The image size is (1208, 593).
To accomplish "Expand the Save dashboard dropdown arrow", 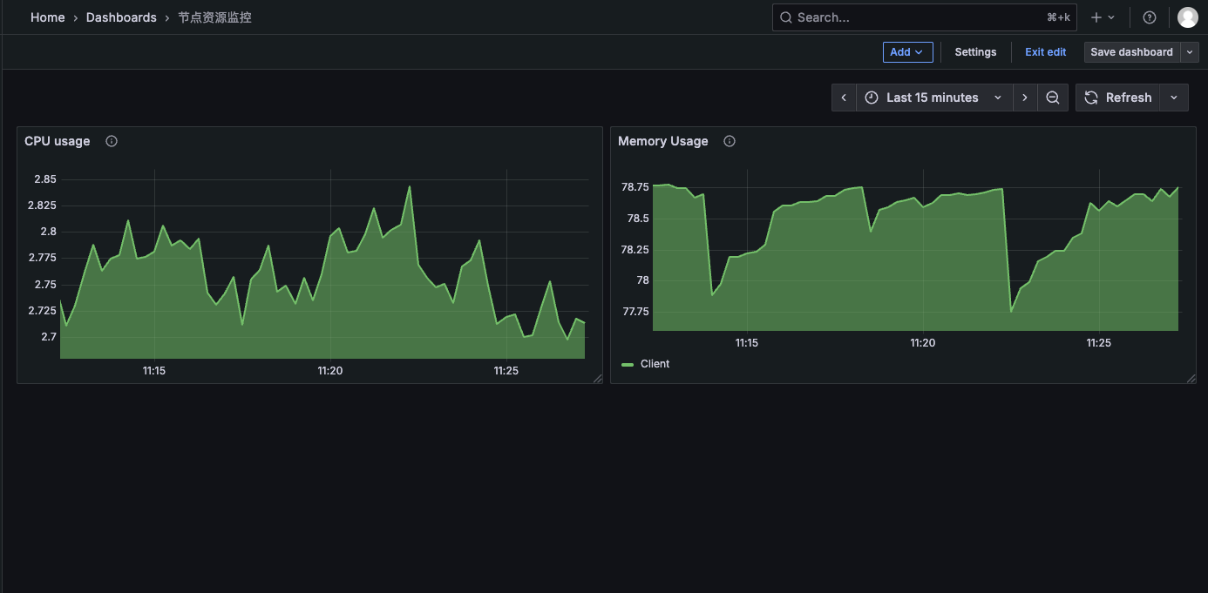I will coord(1189,51).
